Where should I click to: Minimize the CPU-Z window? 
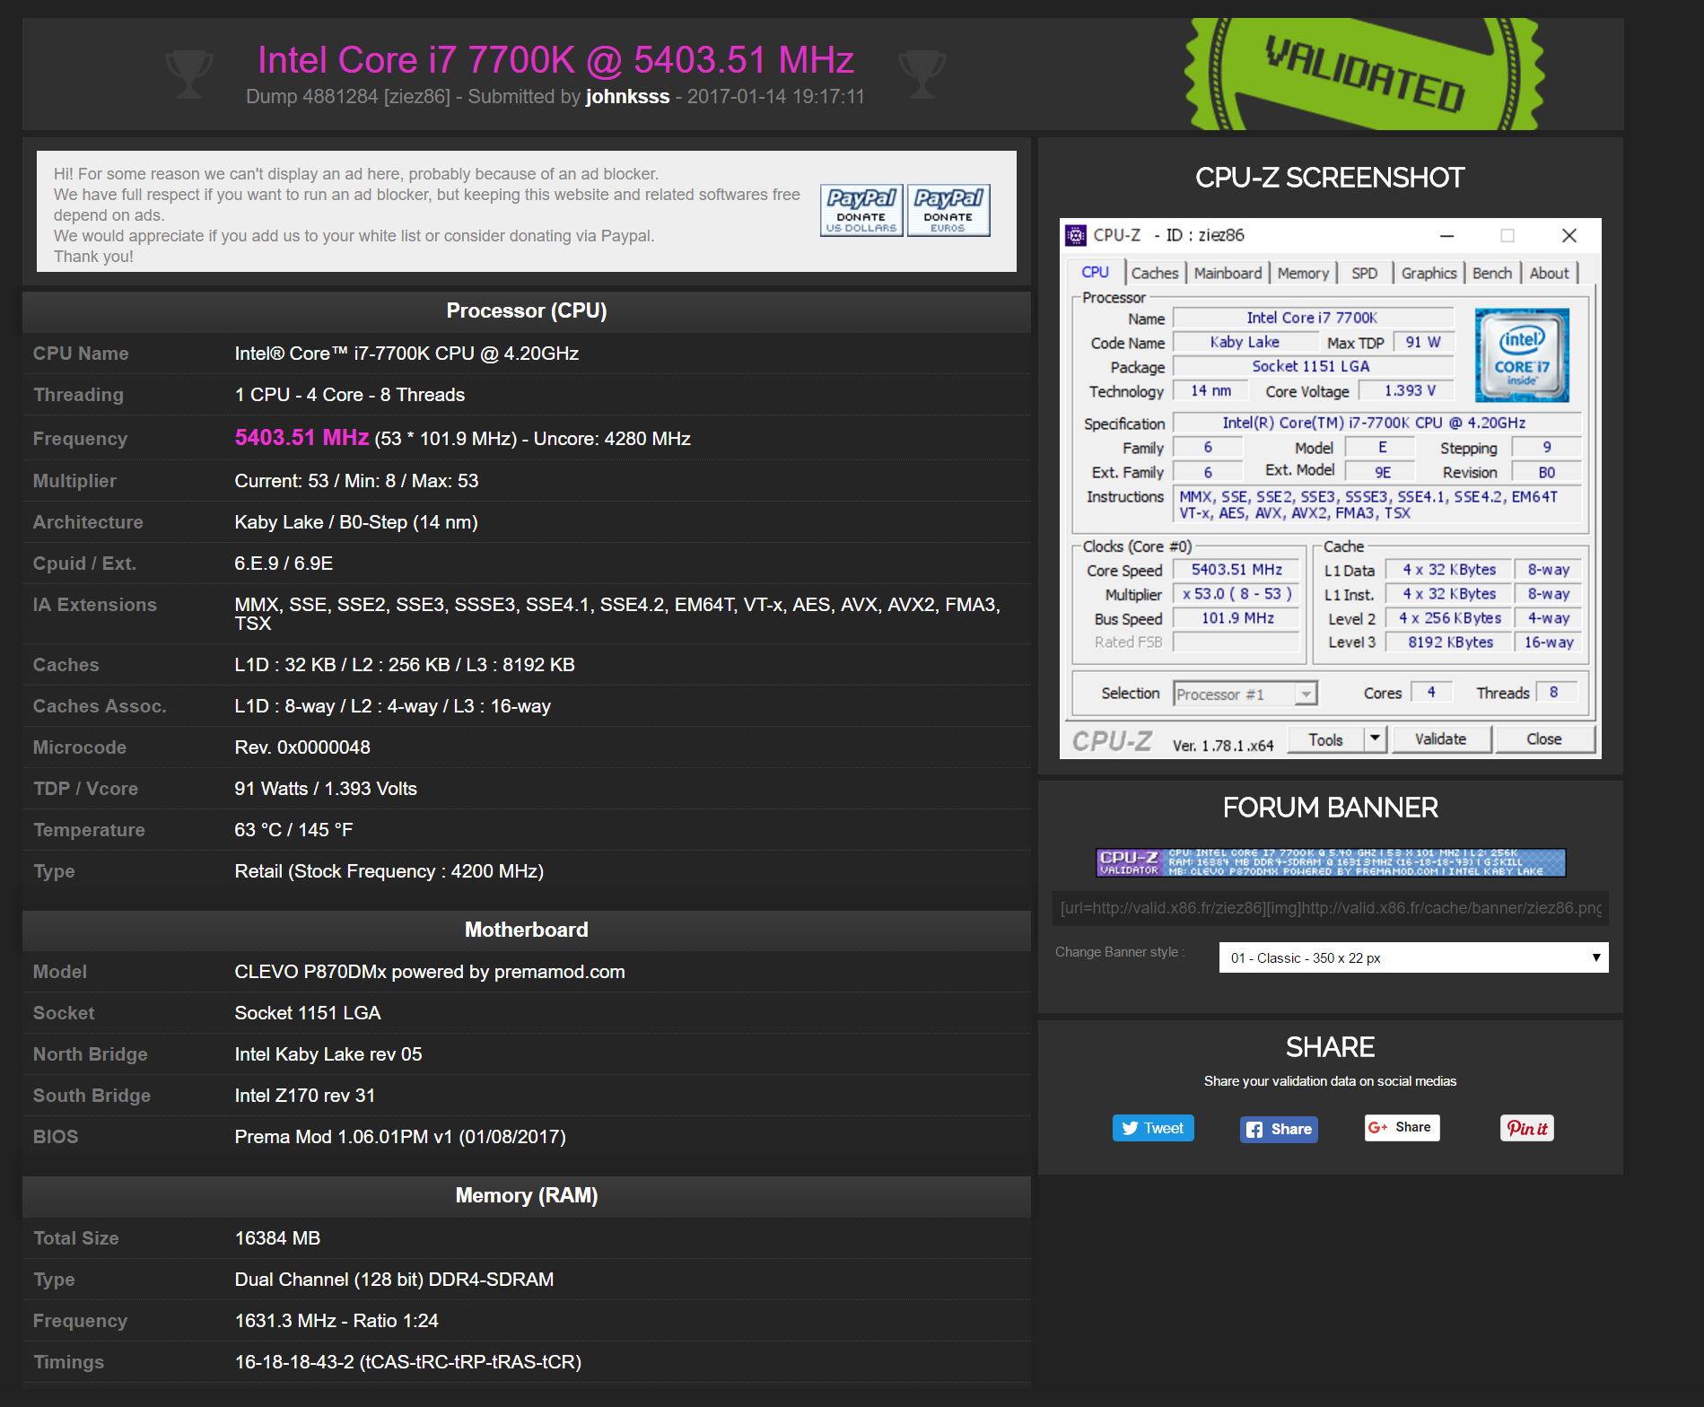coord(1446,235)
